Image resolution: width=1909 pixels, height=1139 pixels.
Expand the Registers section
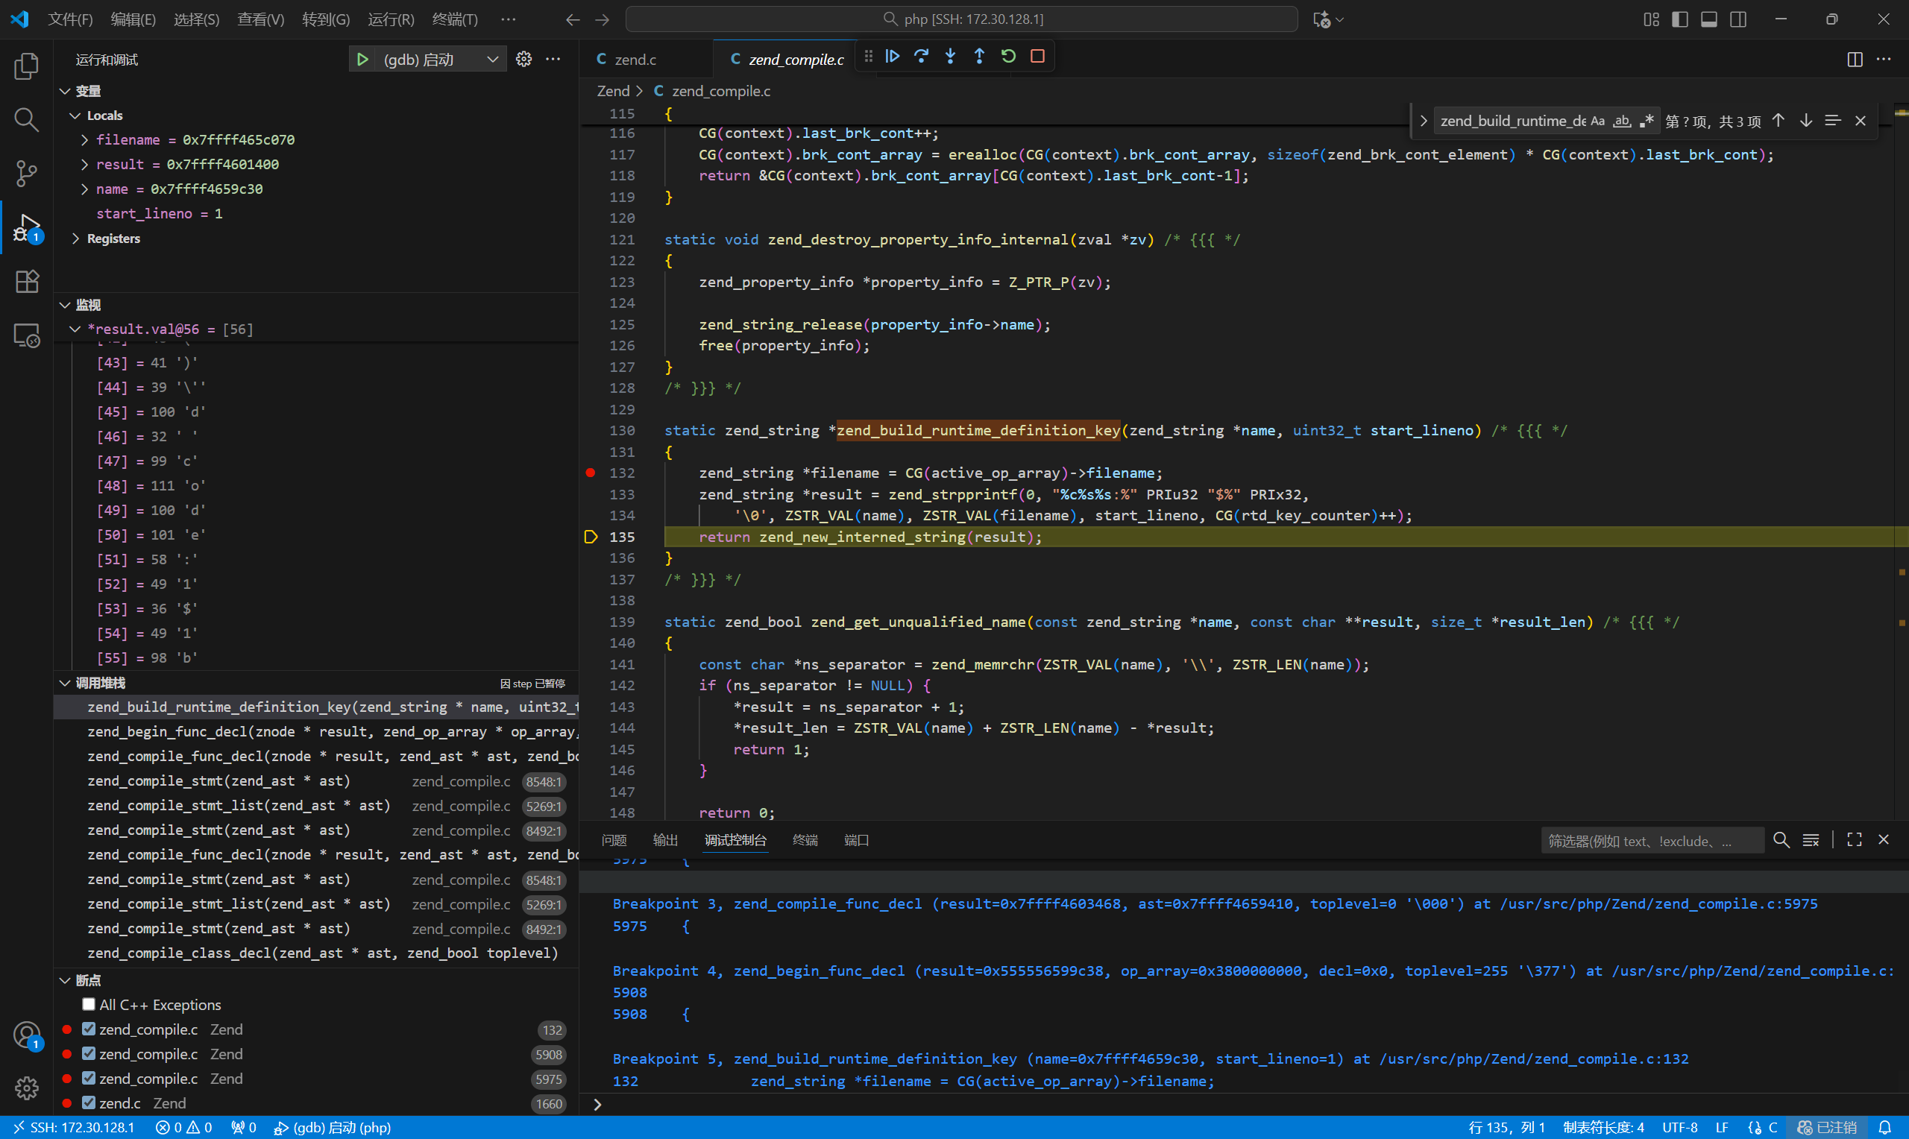pyautogui.click(x=75, y=239)
